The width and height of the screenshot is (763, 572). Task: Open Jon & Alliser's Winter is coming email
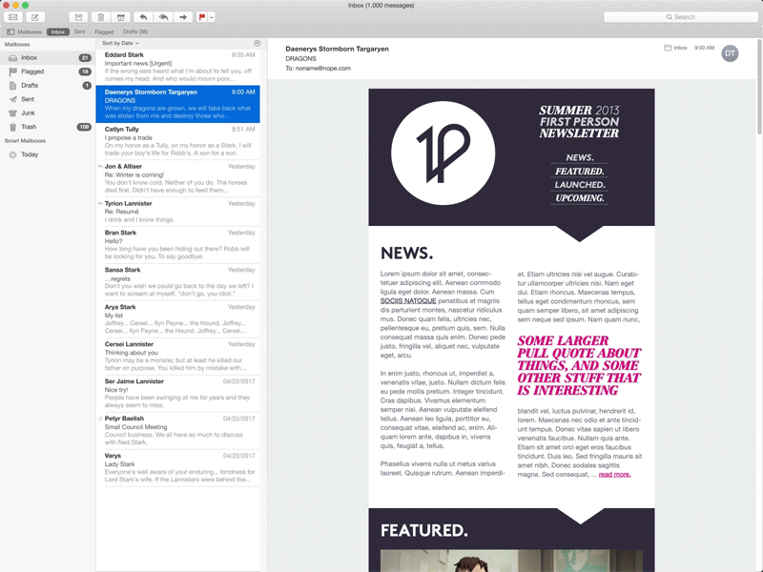(x=178, y=178)
